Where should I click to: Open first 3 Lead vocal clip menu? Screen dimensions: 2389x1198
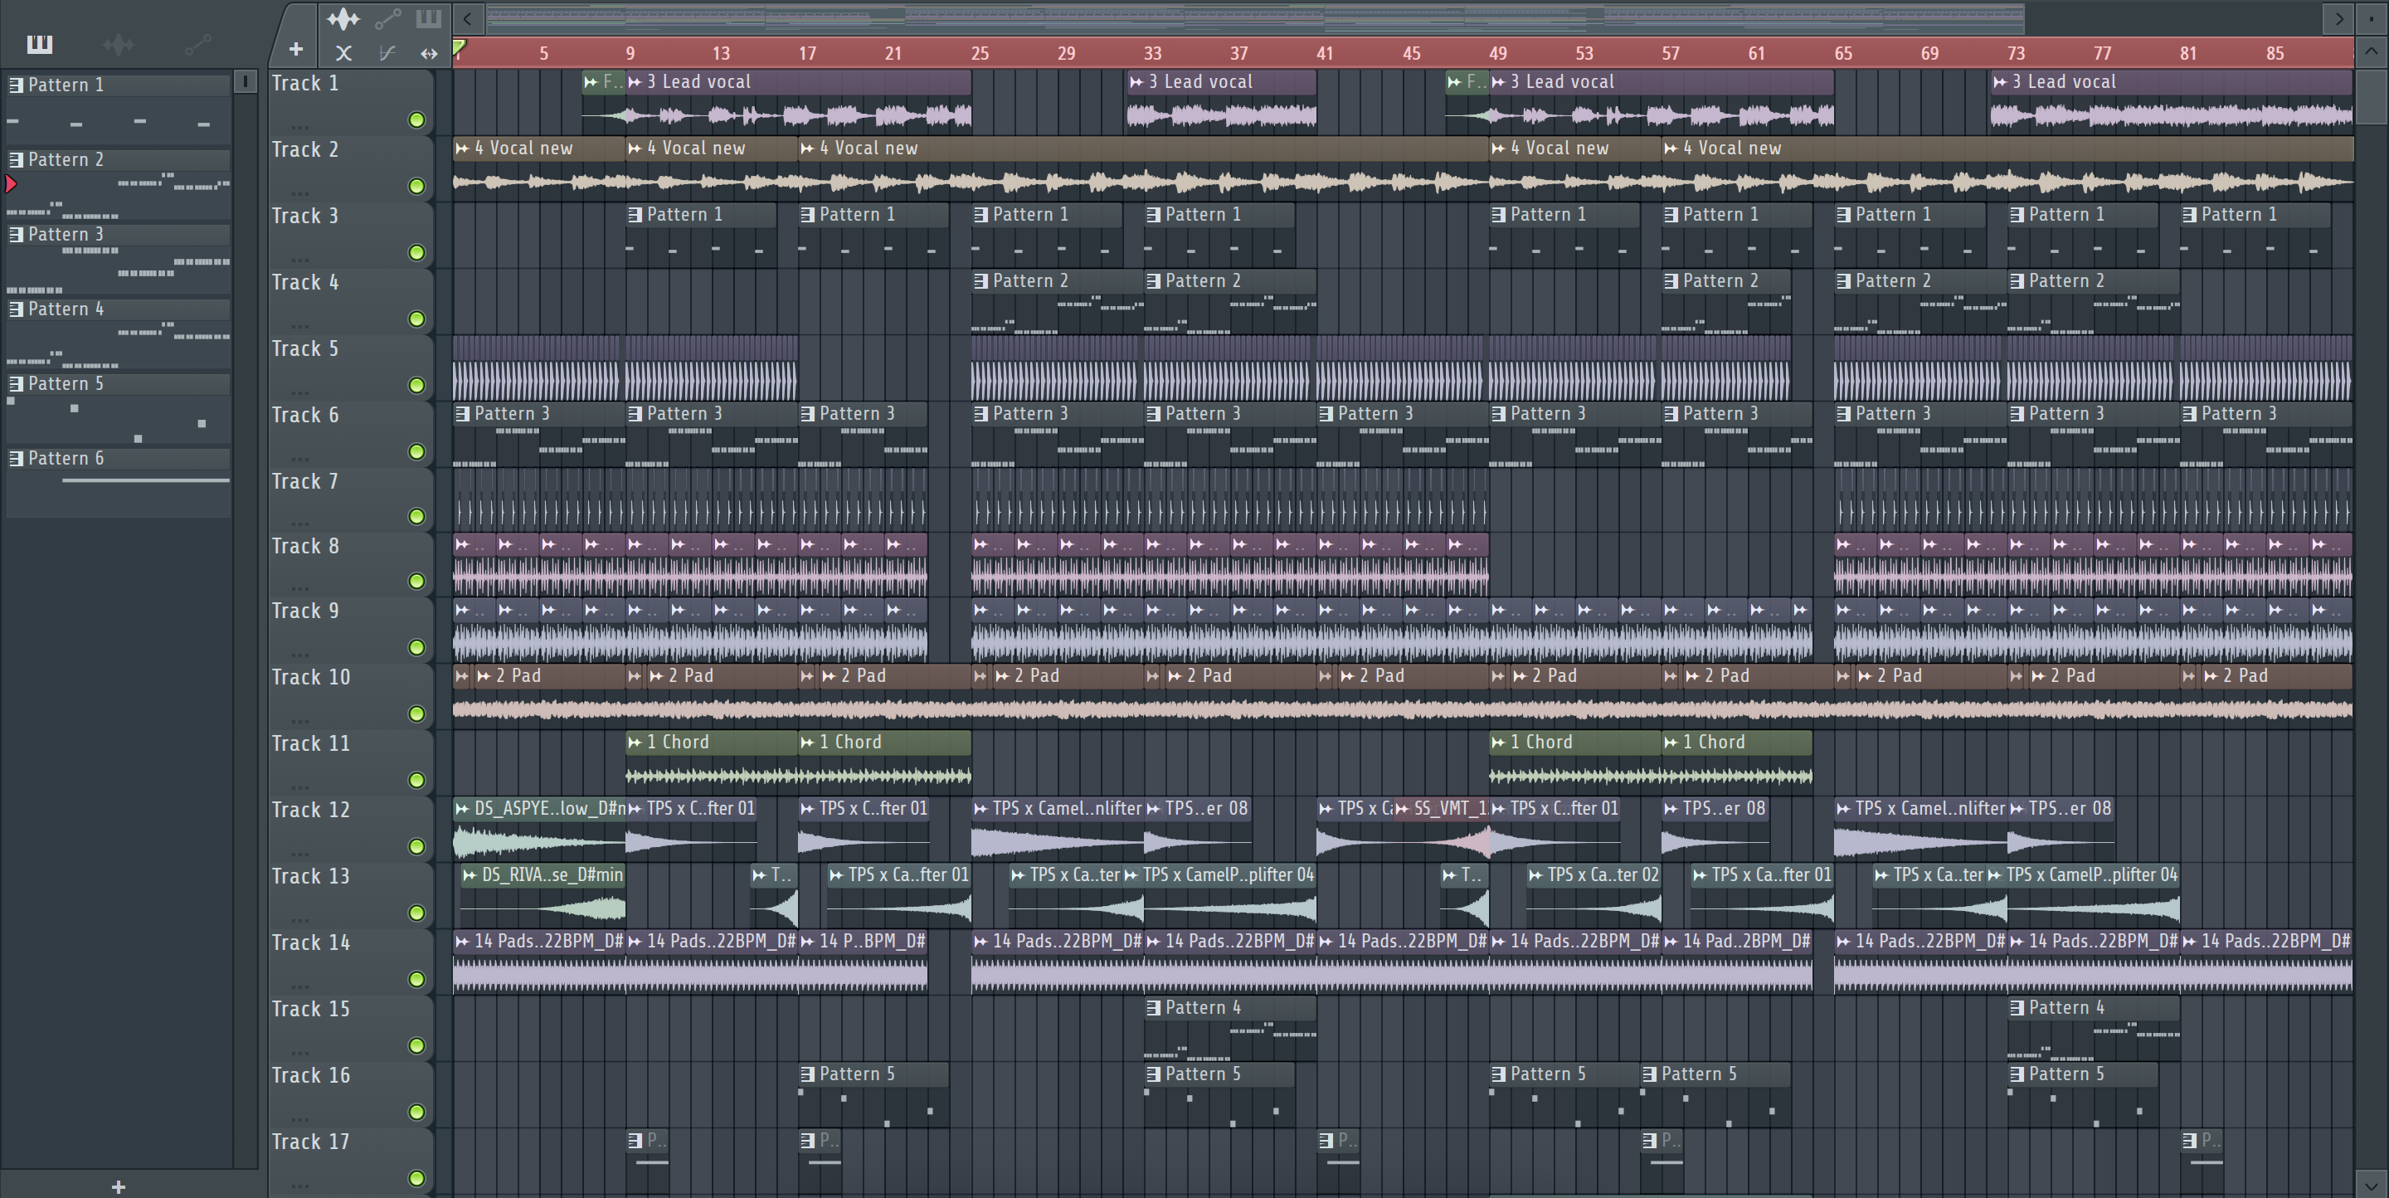[635, 82]
